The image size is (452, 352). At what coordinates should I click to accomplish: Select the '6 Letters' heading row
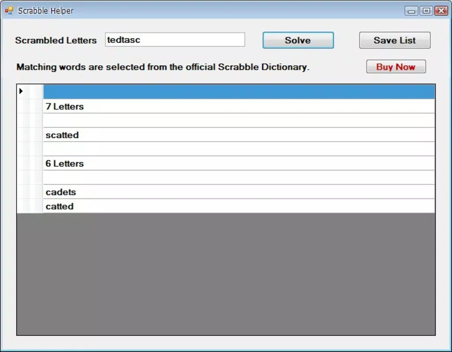(x=239, y=163)
